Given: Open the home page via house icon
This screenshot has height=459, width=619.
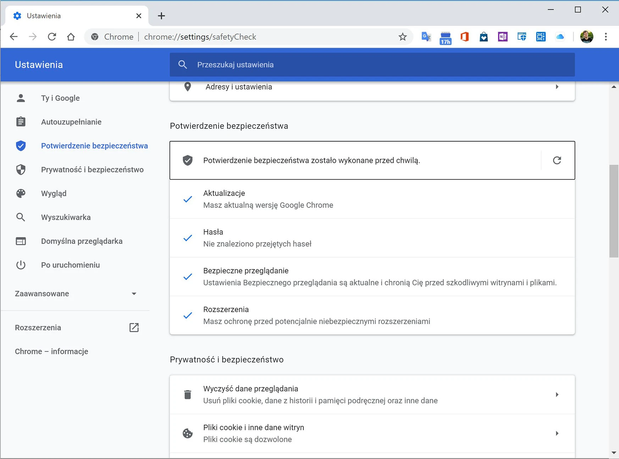Looking at the screenshot, I should [71, 37].
